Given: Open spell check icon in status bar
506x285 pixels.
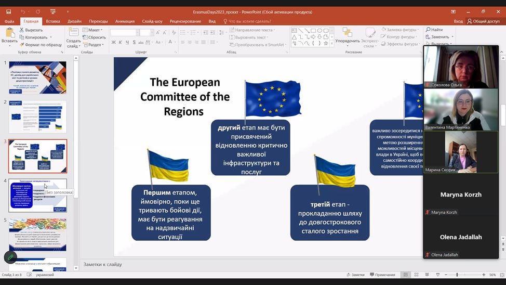Looking at the screenshot, I should point(29,275).
